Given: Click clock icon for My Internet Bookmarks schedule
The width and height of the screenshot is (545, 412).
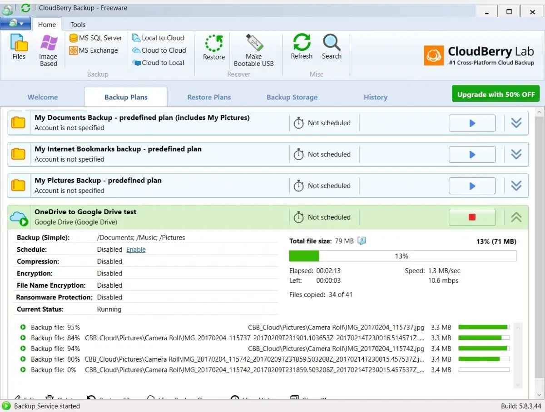Looking at the screenshot, I should point(298,154).
